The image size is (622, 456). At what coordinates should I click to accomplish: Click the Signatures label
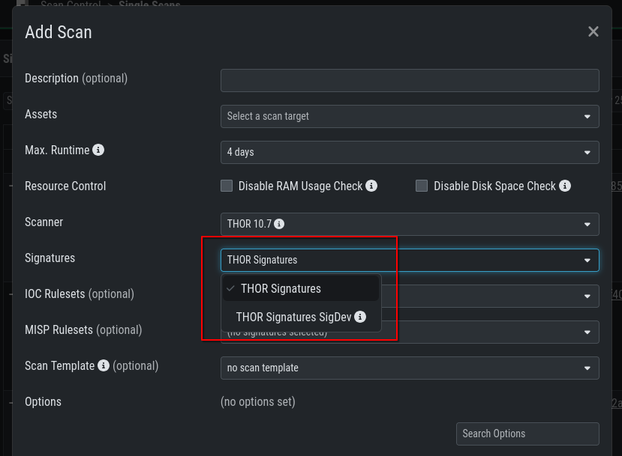pos(50,258)
